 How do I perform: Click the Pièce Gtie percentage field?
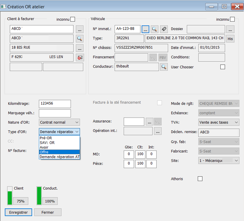(x=129, y=164)
